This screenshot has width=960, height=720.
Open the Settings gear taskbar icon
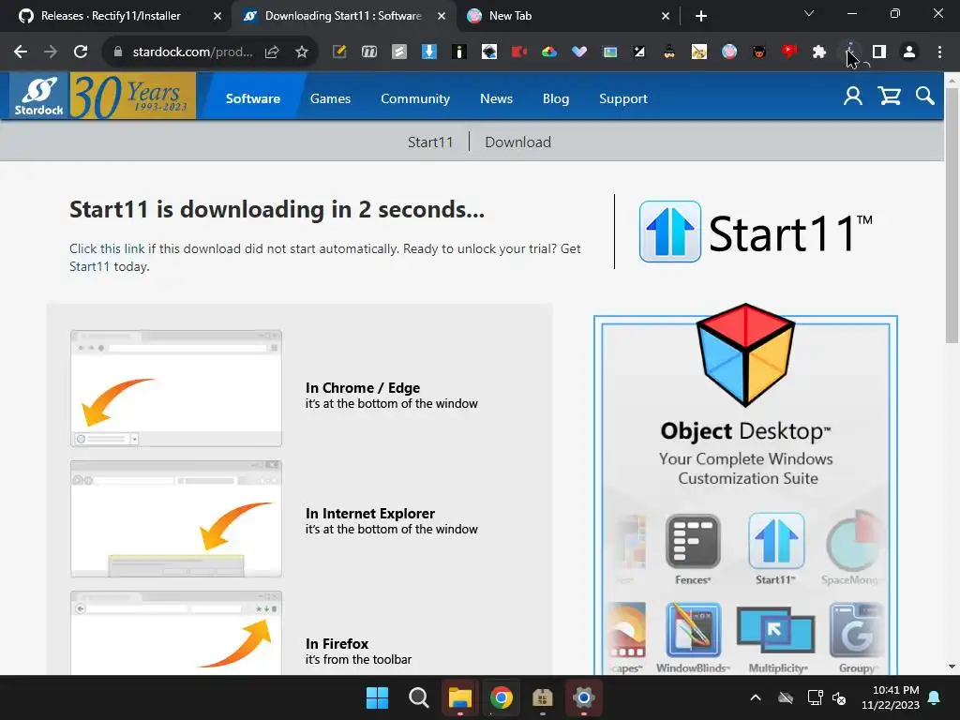point(583,697)
